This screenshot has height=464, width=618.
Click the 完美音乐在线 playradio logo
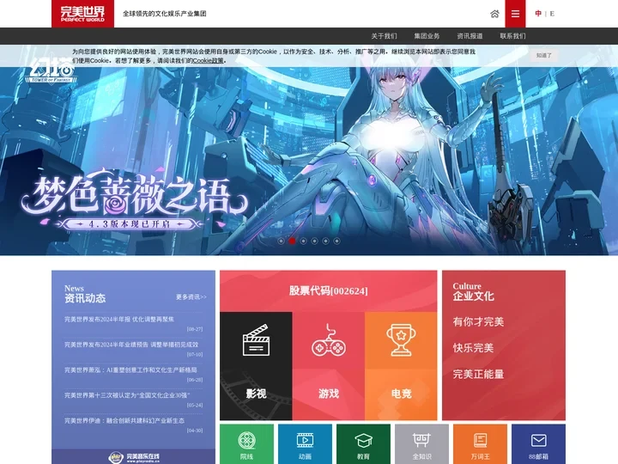(x=134, y=457)
